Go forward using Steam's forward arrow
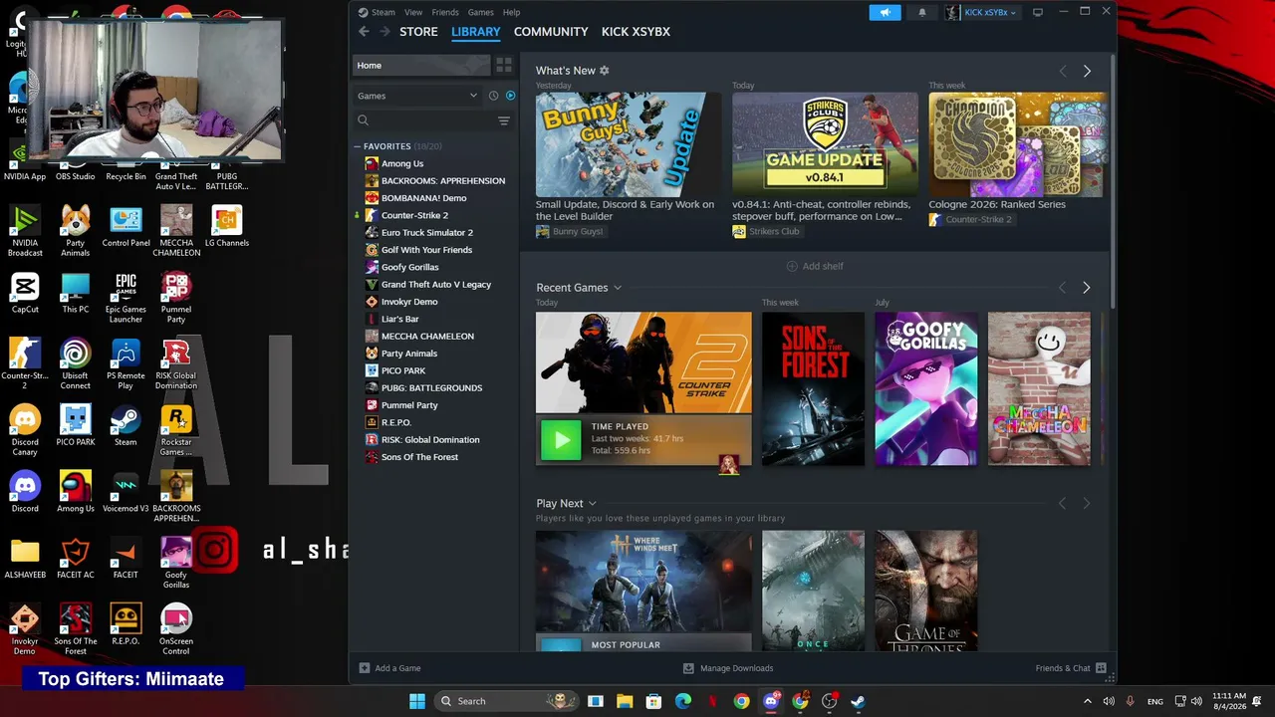1275x717 pixels. (x=384, y=32)
